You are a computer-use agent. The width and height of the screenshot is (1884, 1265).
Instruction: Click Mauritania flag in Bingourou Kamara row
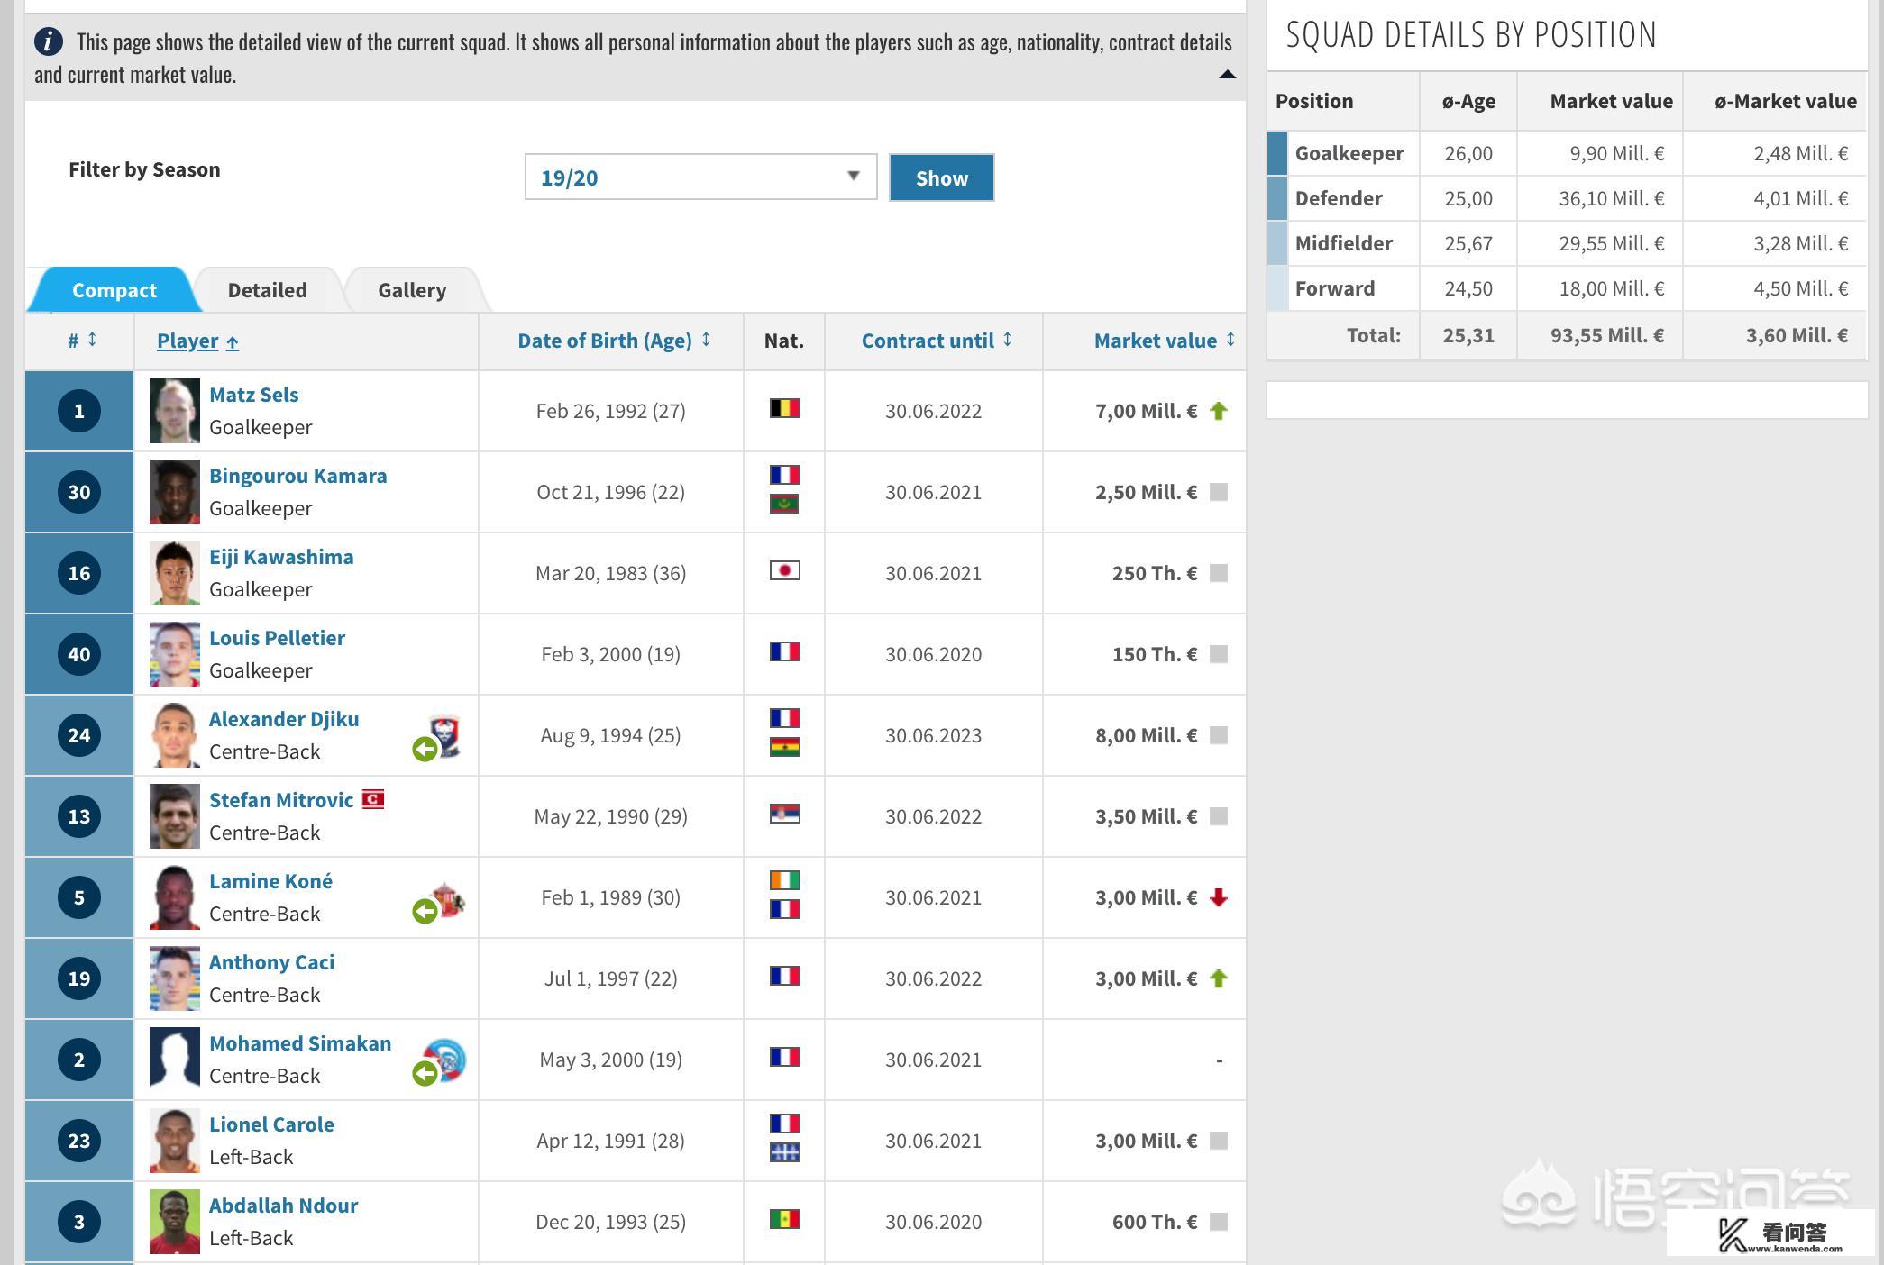(x=784, y=504)
